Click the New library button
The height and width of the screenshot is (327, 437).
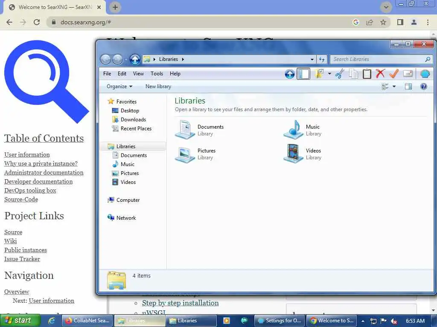(158, 86)
